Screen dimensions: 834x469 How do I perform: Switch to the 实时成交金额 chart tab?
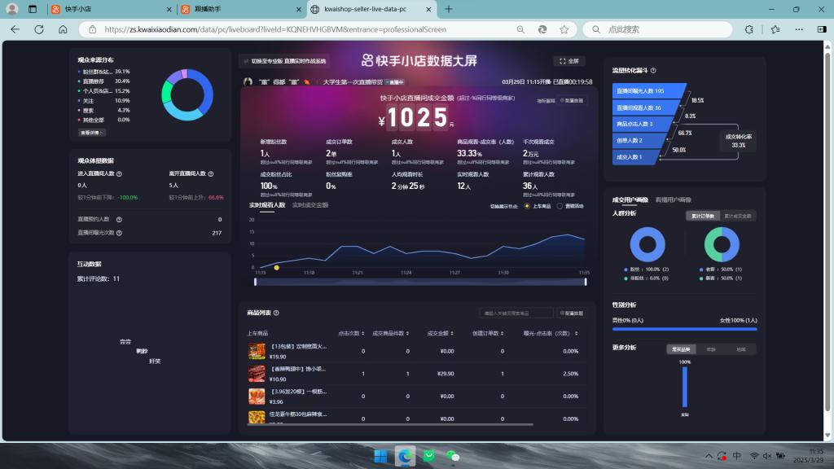tap(310, 205)
